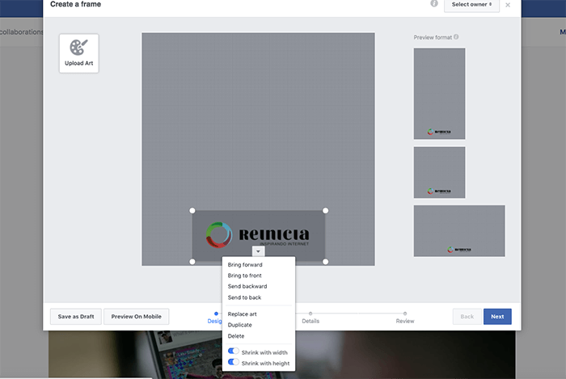Duplicate the selected art

point(239,325)
